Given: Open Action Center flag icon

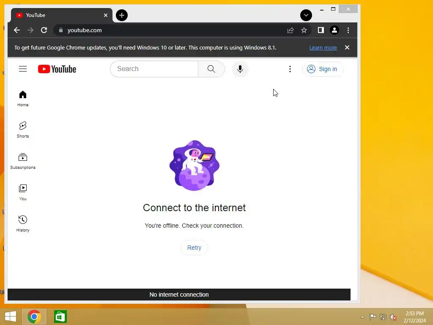Looking at the screenshot, I should [x=373, y=317].
